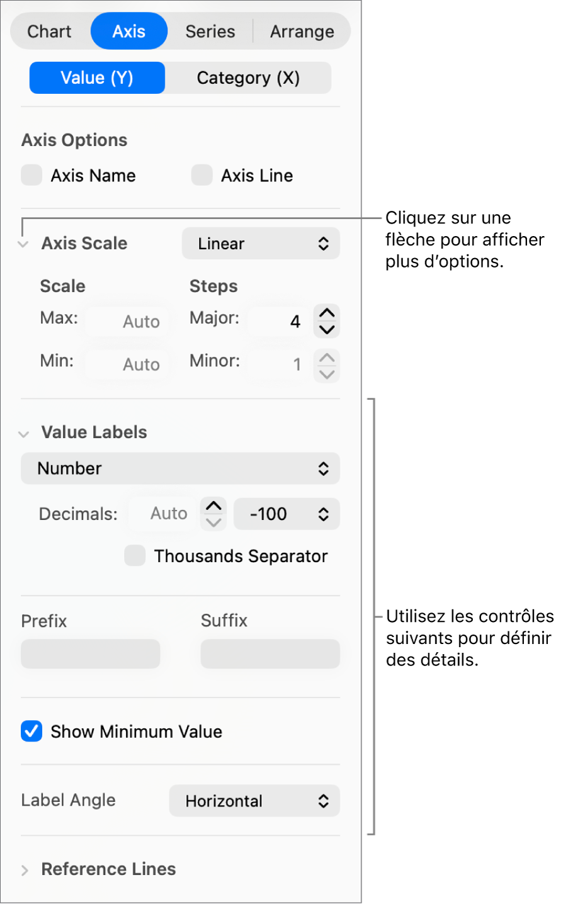Click inside the Prefix field

click(x=90, y=653)
